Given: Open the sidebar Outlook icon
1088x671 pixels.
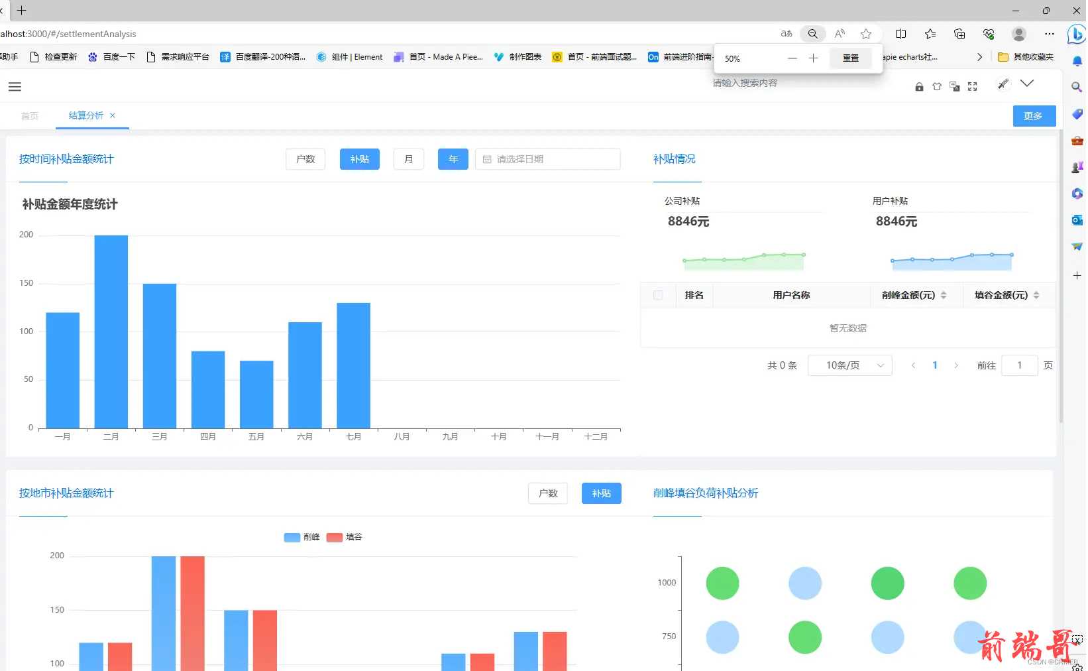Looking at the screenshot, I should click(x=1077, y=220).
